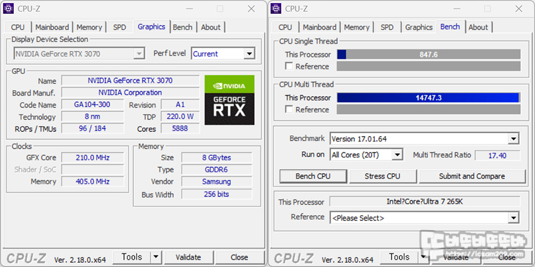Click the single thread Reference empty bar
The height and width of the screenshot is (267, 535).
(429, 66)
